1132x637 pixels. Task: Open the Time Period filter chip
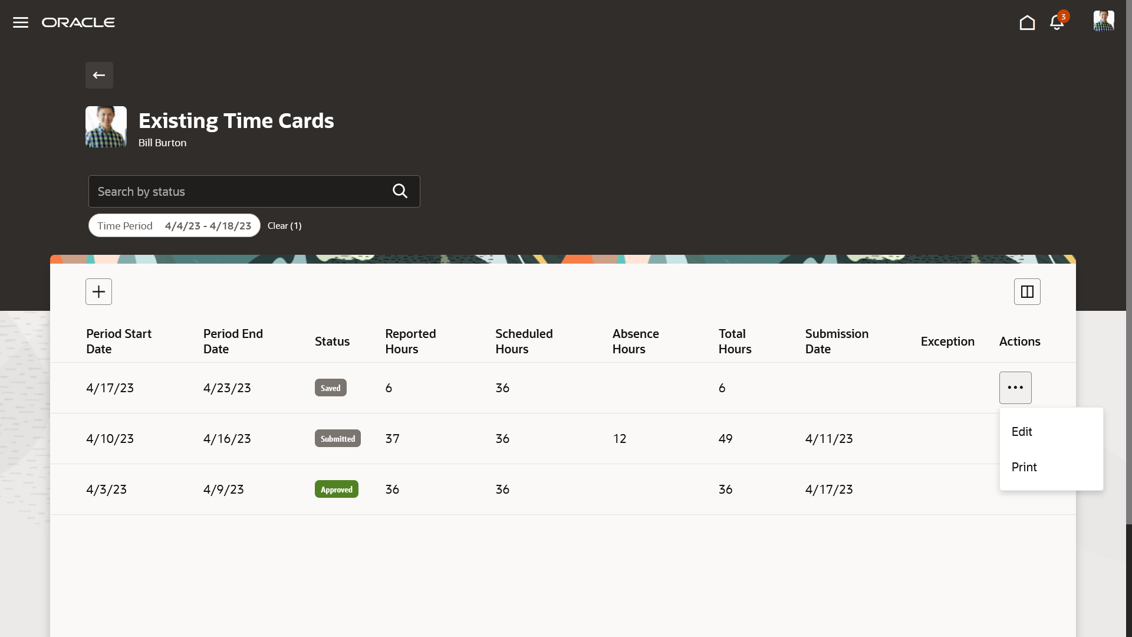coord(174,225)
